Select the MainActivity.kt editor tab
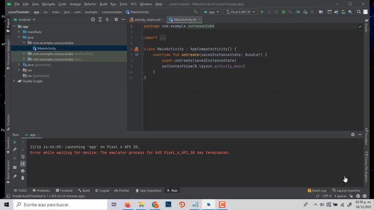374x210 pixels. (x=185, y=19)
